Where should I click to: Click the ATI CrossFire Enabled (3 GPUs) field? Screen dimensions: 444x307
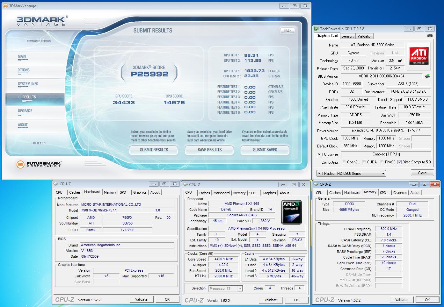tap(386, 154)
